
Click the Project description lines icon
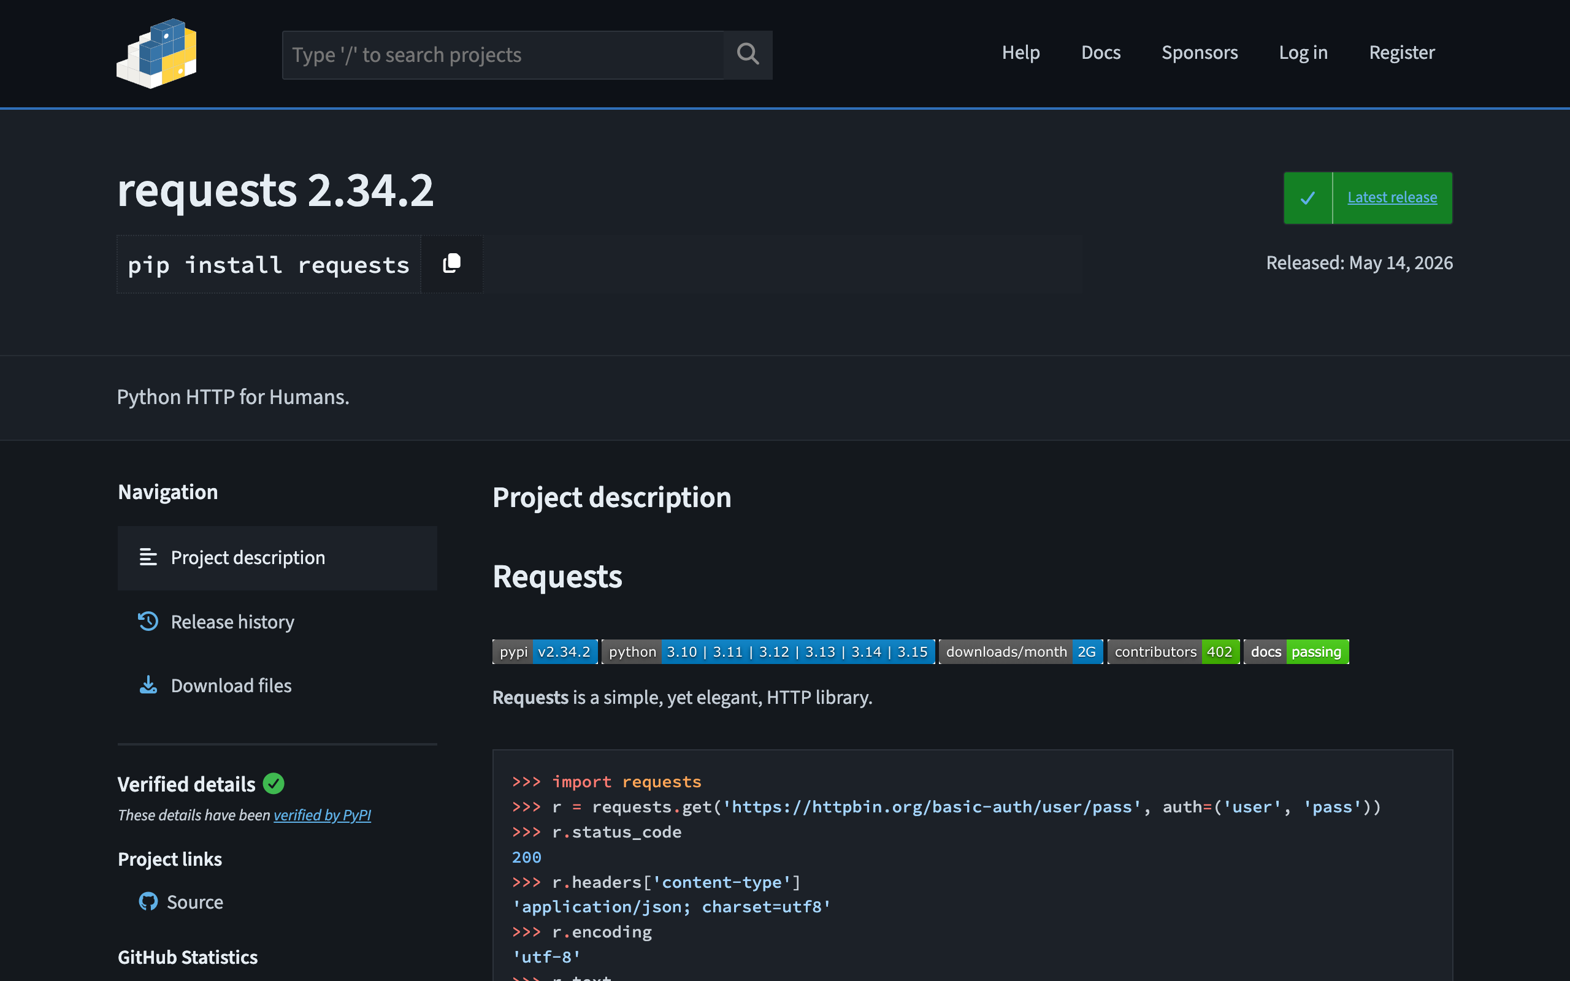tap(148, 557)
